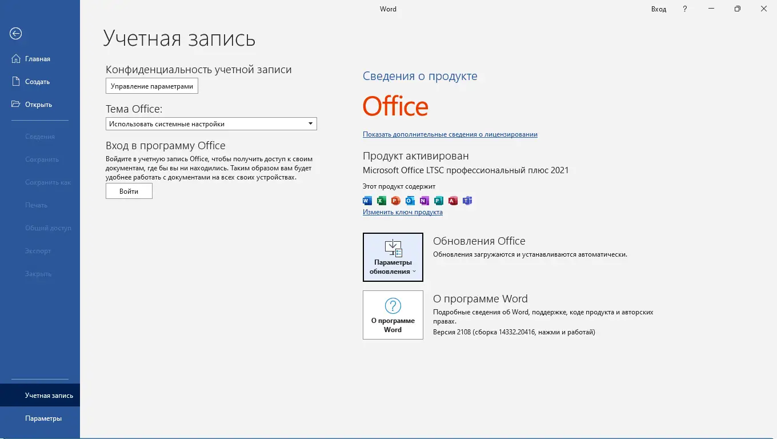Click the Изменить ключ продукта link
The height and width of the screenshot is (439, 777).
coord(403,212)
